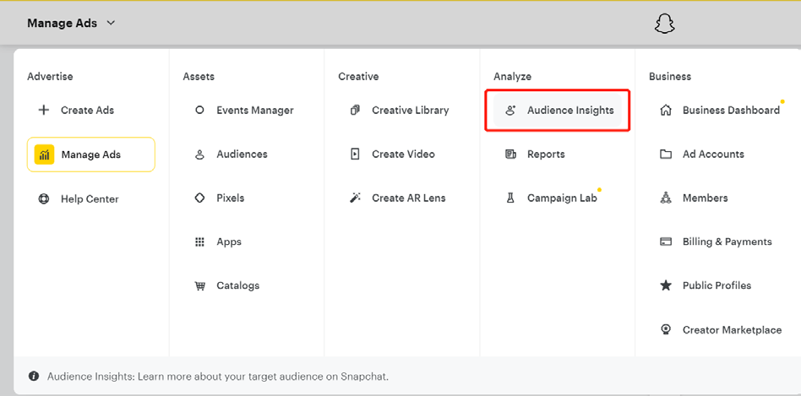Viewport: 801px width, 396px height.
Task: Choose the highlighted Manage Ads entry
Action: (91, 155)
